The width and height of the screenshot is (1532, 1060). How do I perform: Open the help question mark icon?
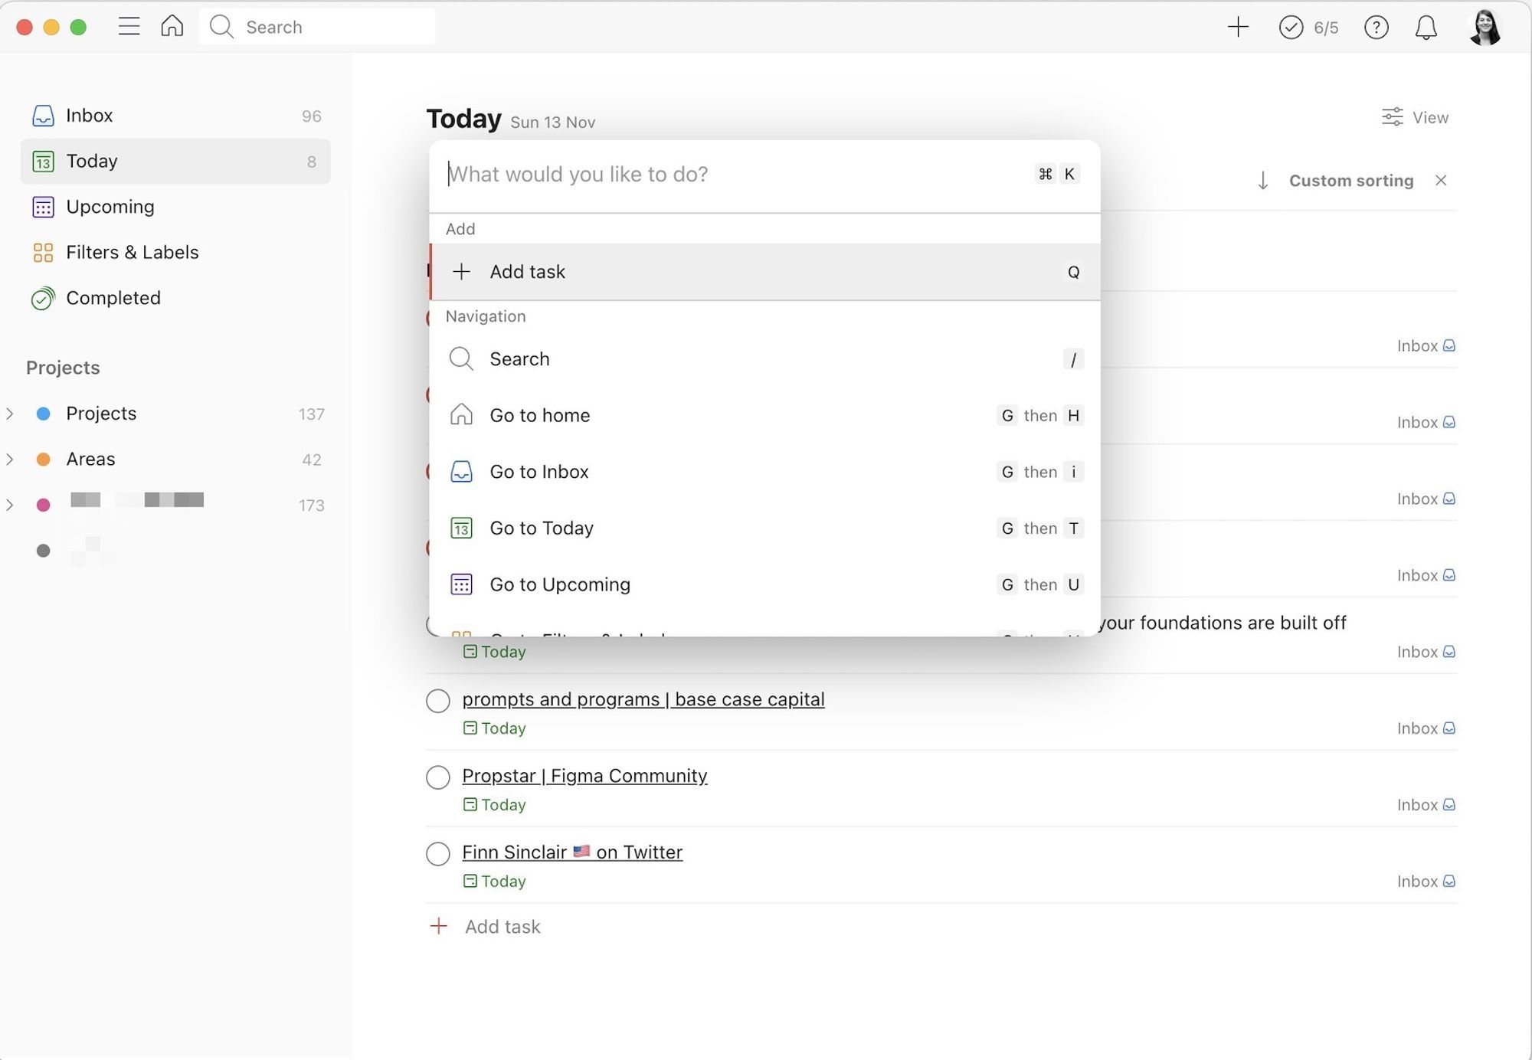[x=1376, y=28]
